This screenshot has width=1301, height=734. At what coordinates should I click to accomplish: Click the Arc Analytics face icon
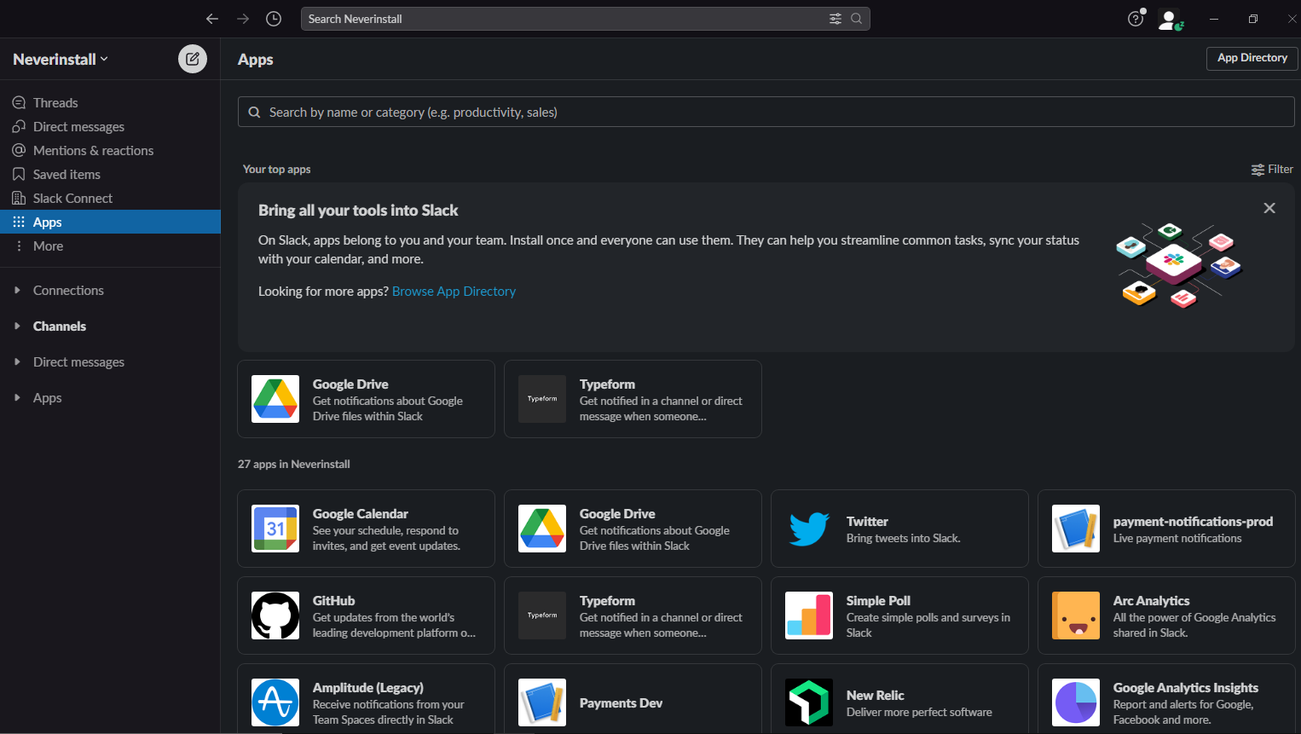tap(1076, 616)
